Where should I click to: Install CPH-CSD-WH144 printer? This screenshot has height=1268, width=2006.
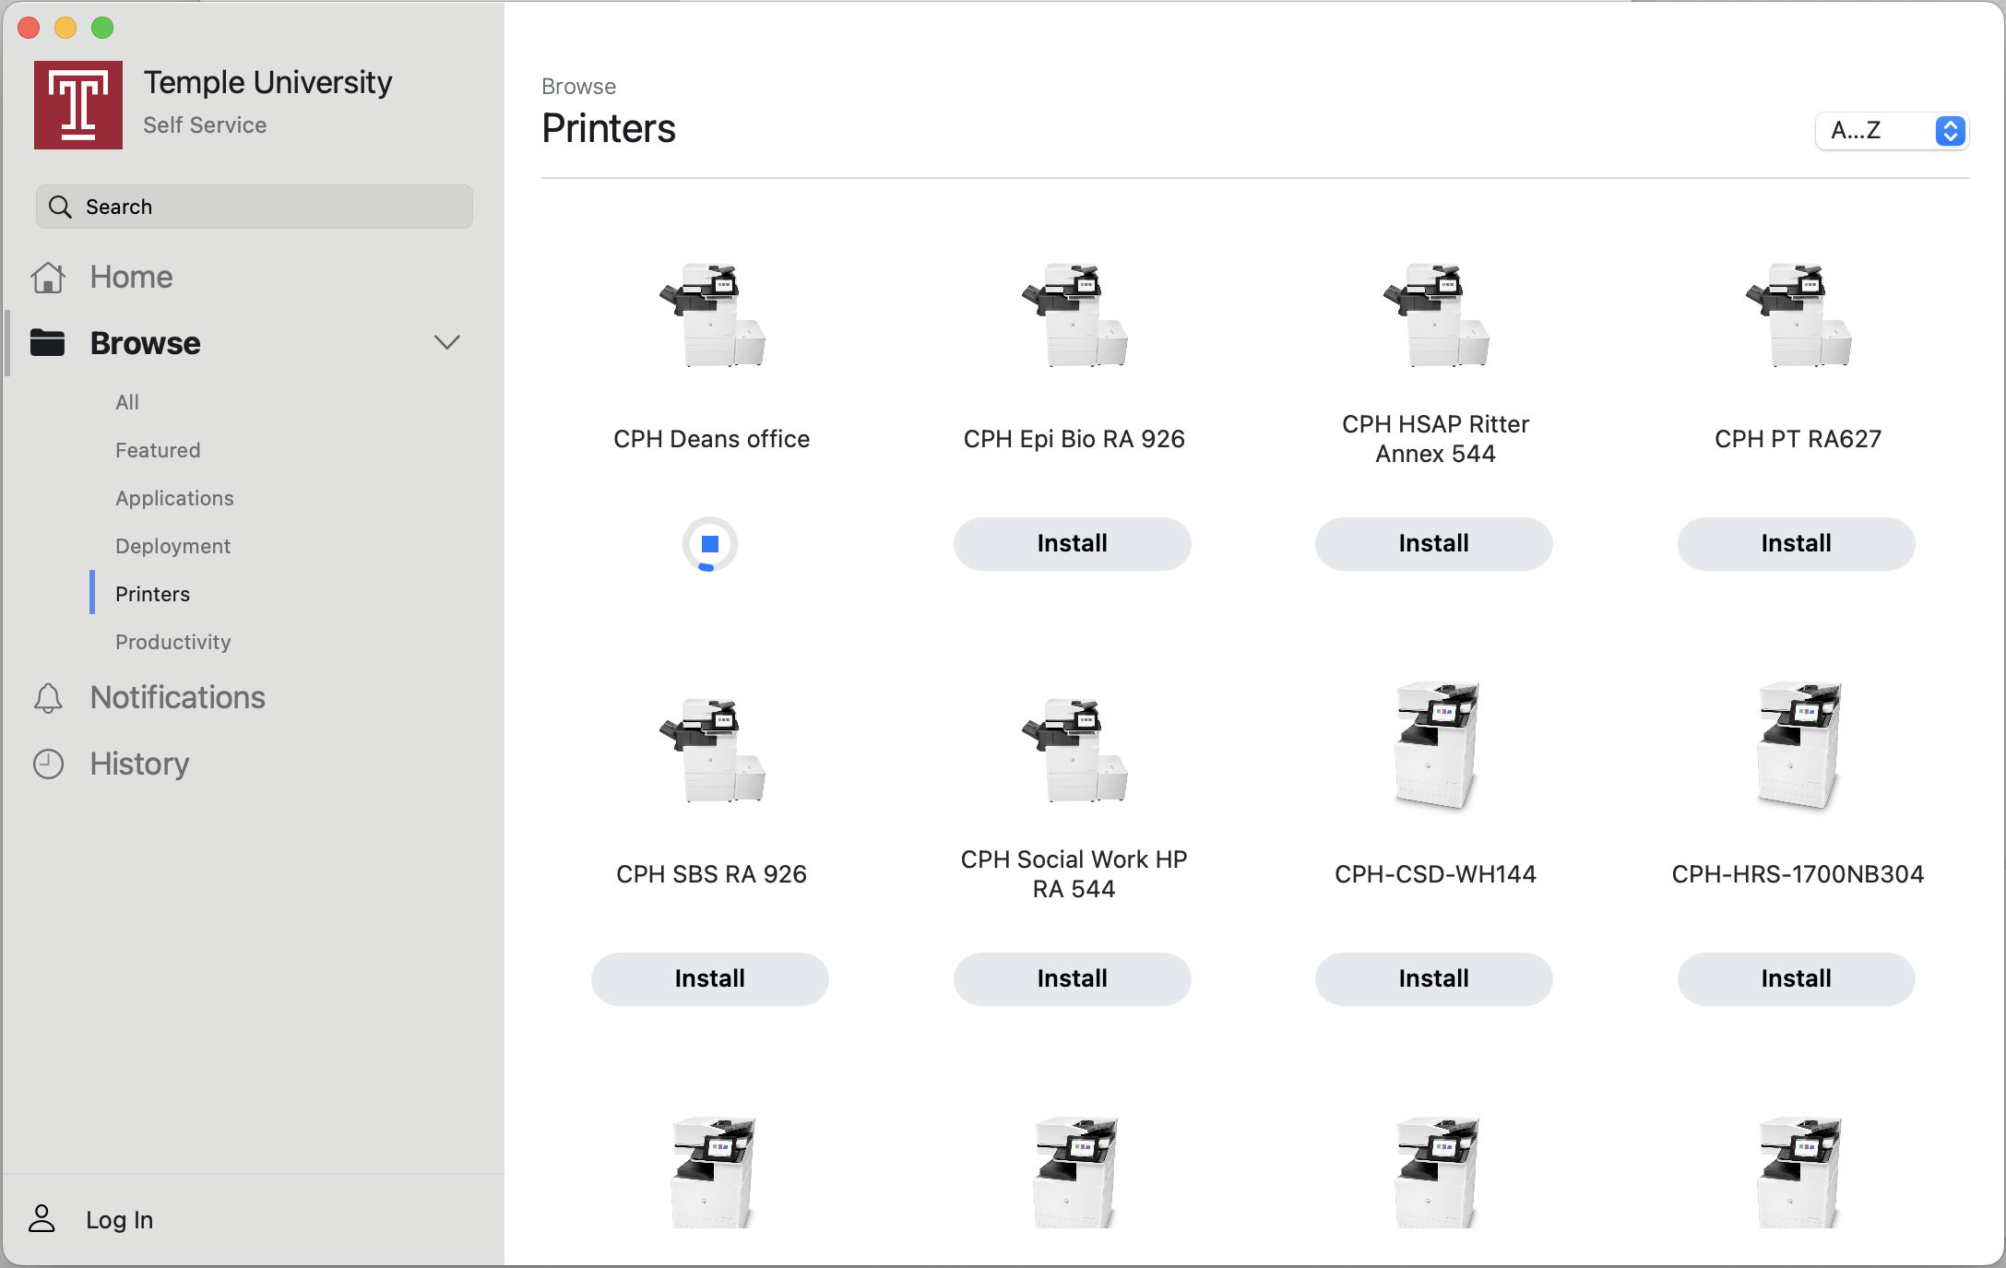(x=1433, y=979)
